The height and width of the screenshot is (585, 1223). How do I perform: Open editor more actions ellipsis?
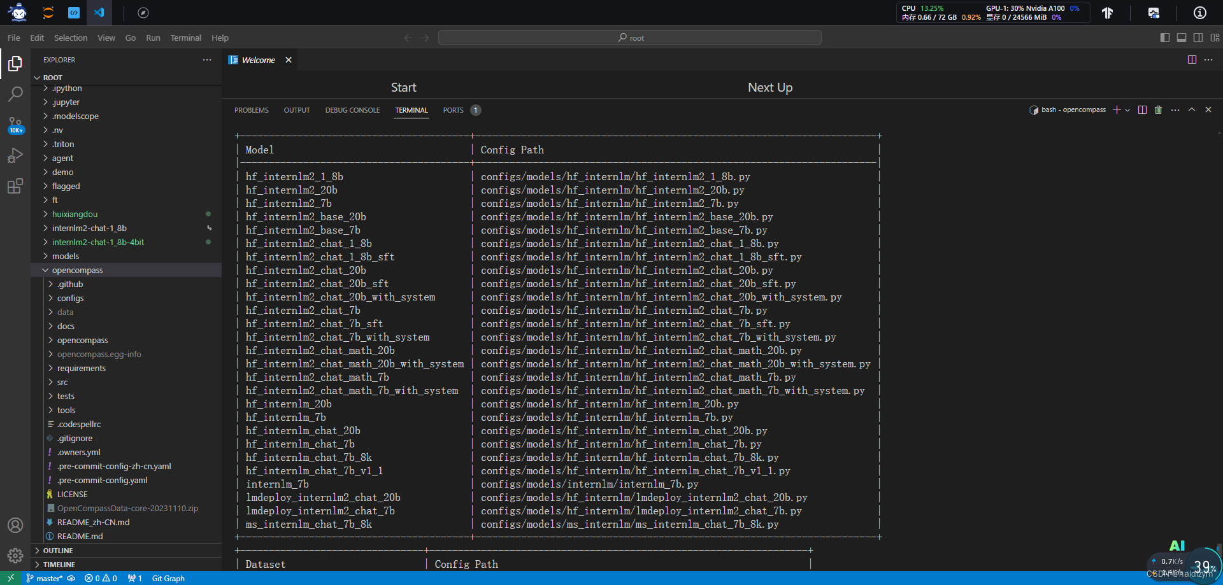1208,60
